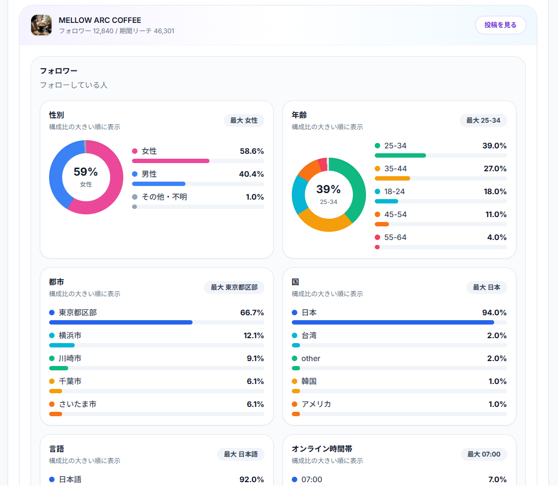Click the 最大 25-34 badge

483,120
